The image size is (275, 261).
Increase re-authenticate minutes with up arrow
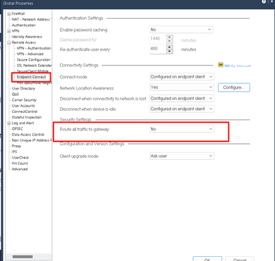pos(170,47)
